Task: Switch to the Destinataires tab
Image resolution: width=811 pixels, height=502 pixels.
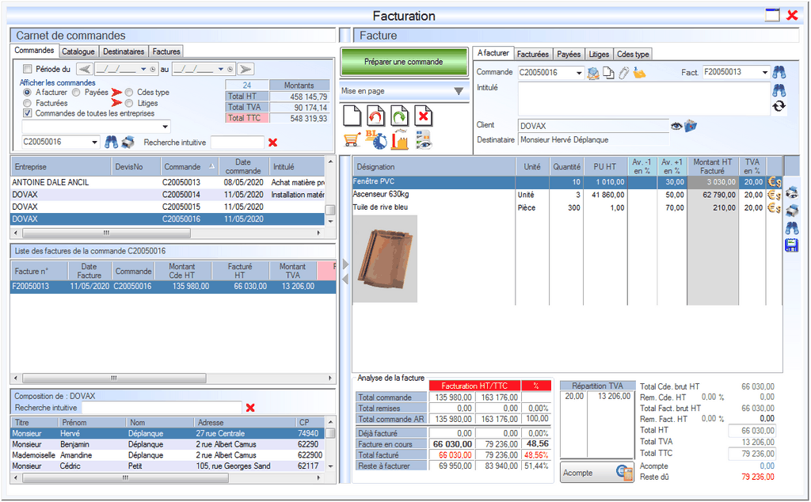Action: point(123,51)
